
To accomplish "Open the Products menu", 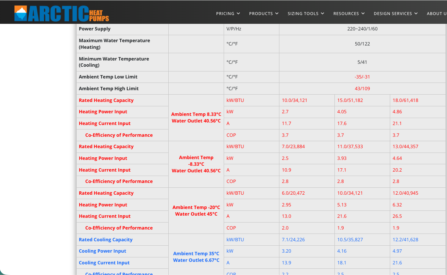I will (264, 14).
